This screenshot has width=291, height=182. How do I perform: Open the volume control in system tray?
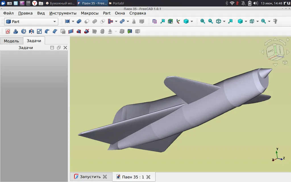pos(255,3)
